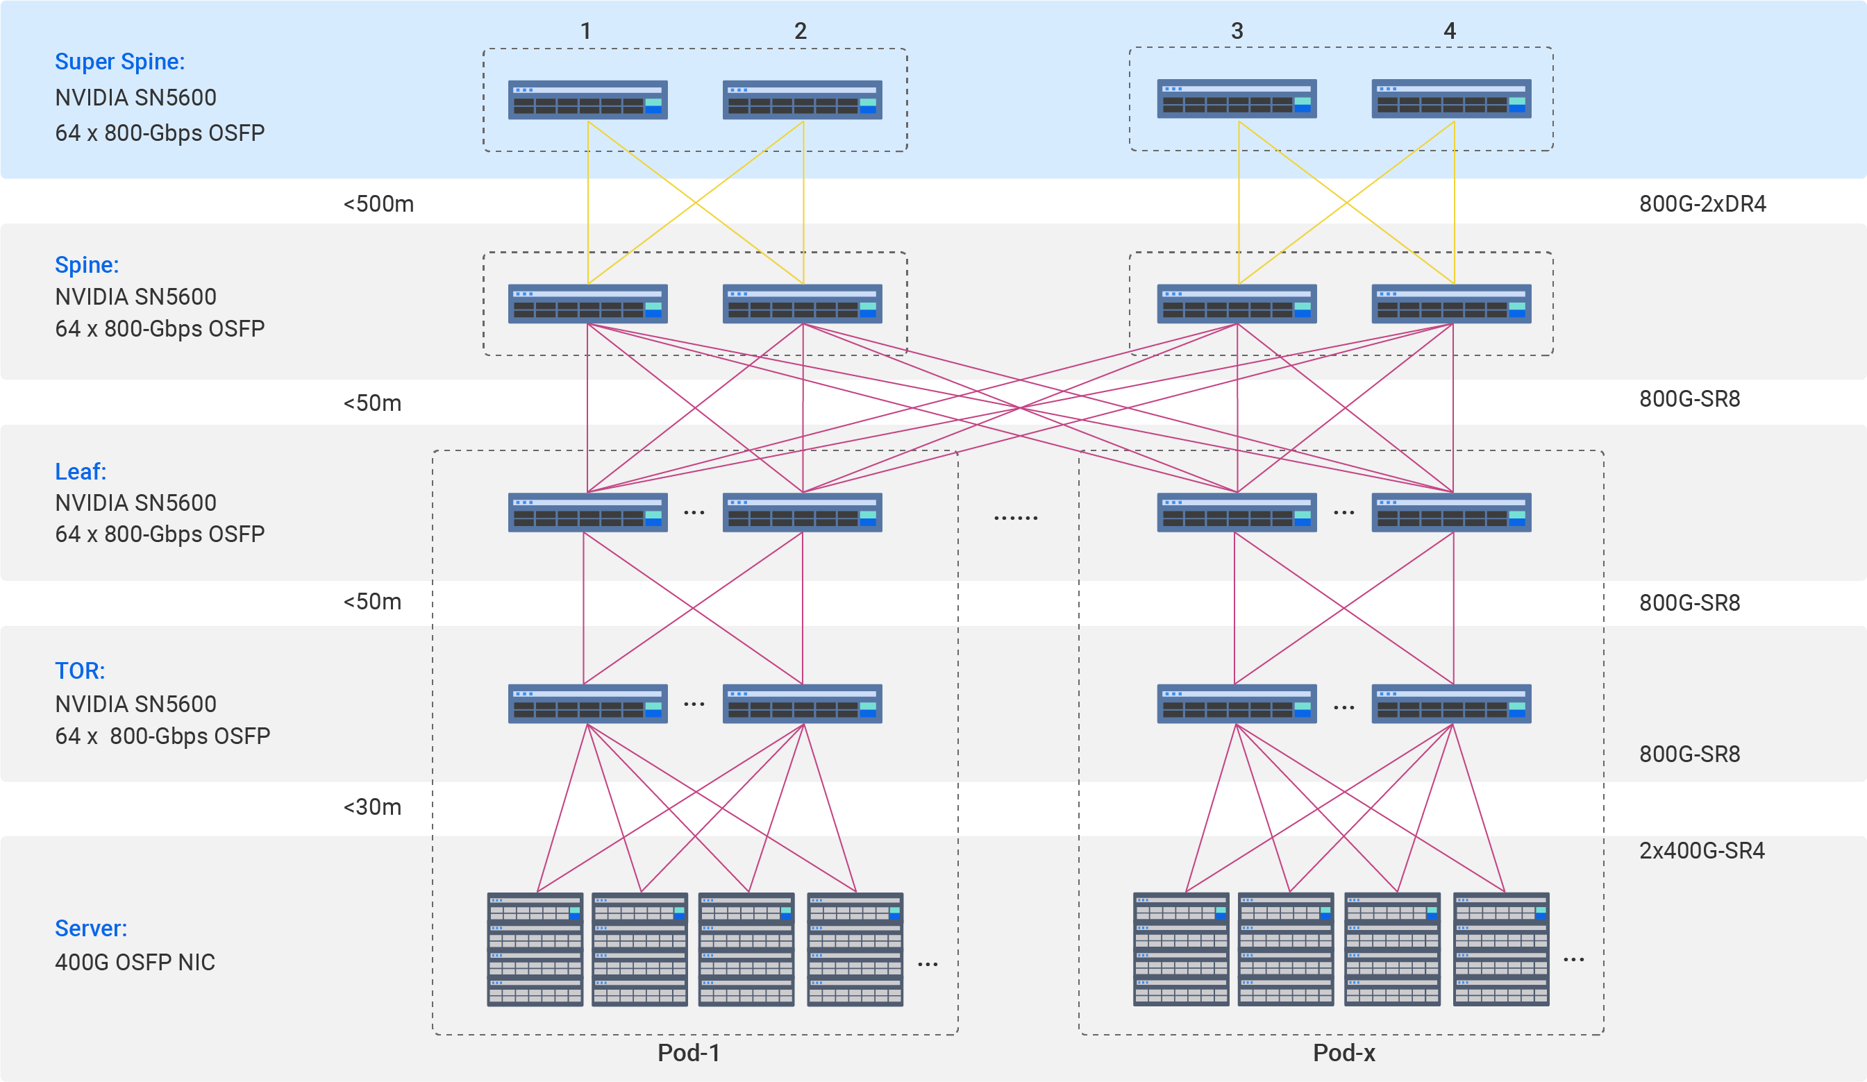Click the leftmost Spine switch icon

point(587,304)
